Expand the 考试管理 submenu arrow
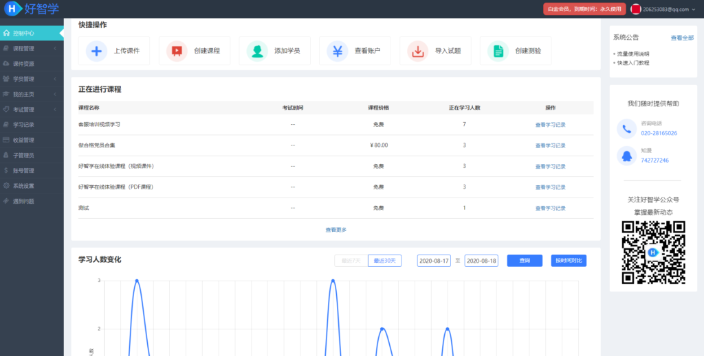 point(55,109)
